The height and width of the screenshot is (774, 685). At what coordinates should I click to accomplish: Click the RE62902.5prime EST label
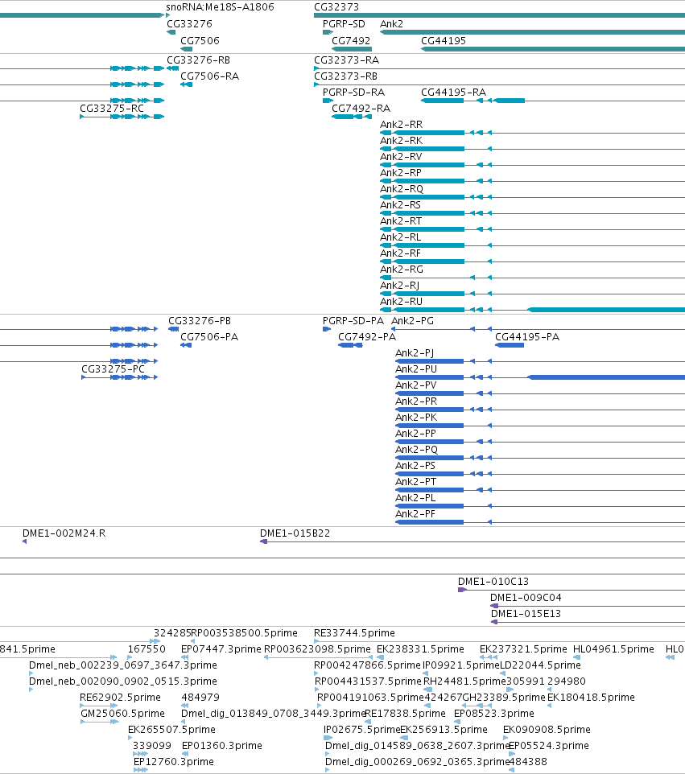pyautogui.click(x=120, y=698)
